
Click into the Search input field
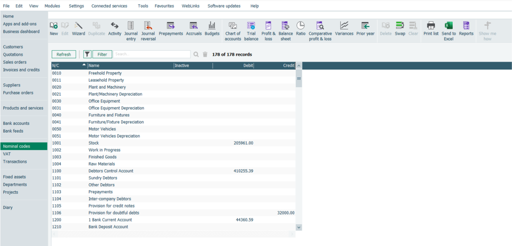pos(151,54)
